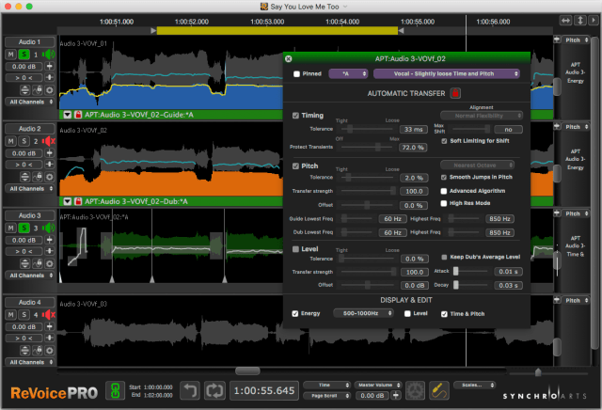The image size is (602, 410).
Task: Toggle Energy display checkbox
Action: tap(294, 314)
